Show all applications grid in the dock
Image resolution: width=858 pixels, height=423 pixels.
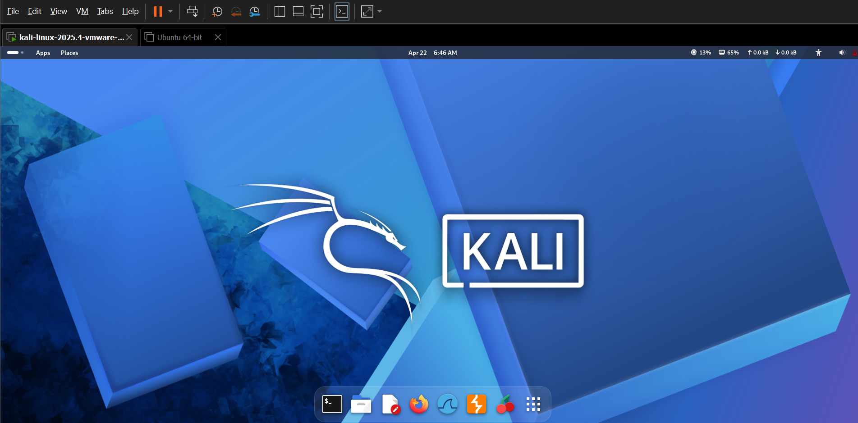[x=533, y=404]
